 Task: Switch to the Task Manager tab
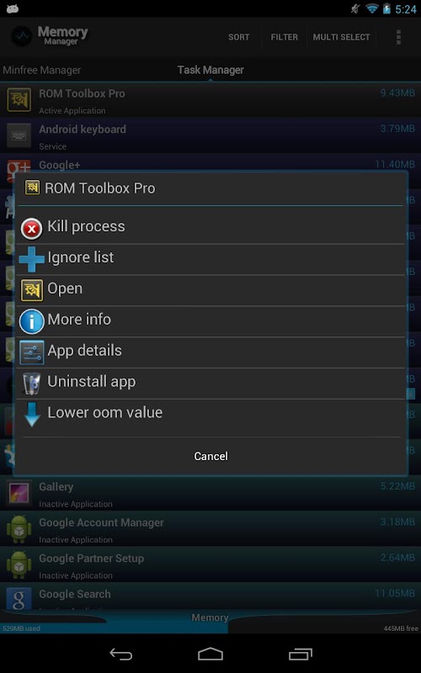[x=210, y=70]
